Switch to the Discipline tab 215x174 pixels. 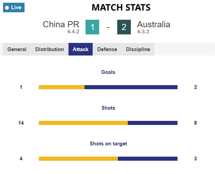tap(138, 49)
